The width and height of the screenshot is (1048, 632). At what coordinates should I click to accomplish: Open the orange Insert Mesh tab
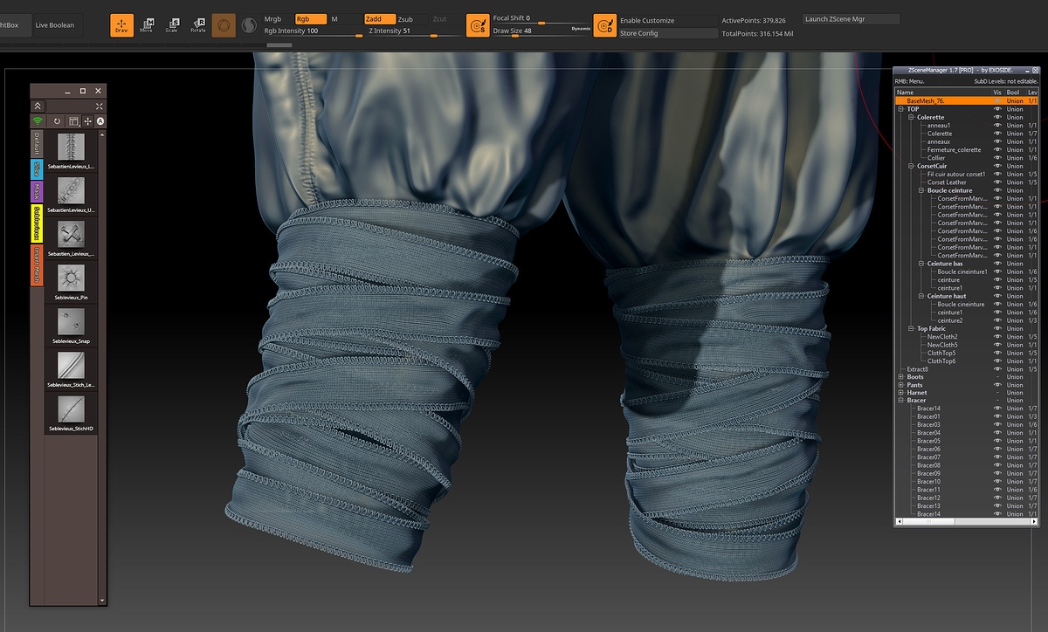pos(37,264)
